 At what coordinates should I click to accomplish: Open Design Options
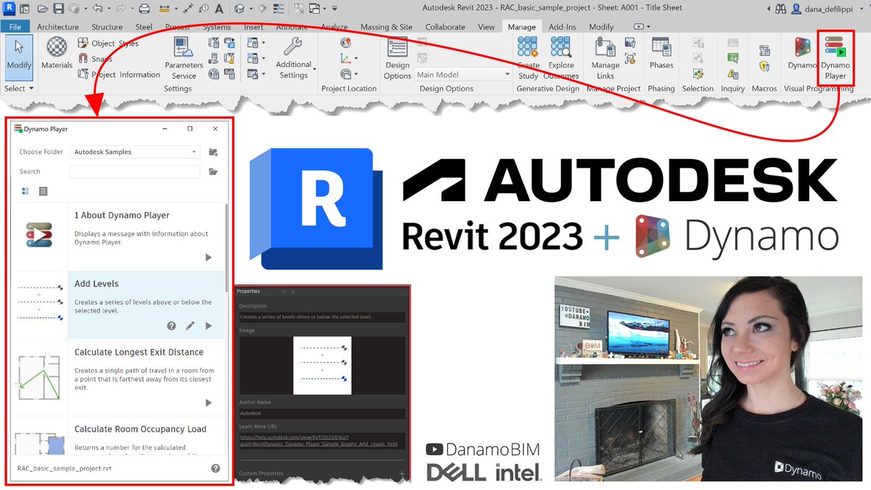pos(398,58)
